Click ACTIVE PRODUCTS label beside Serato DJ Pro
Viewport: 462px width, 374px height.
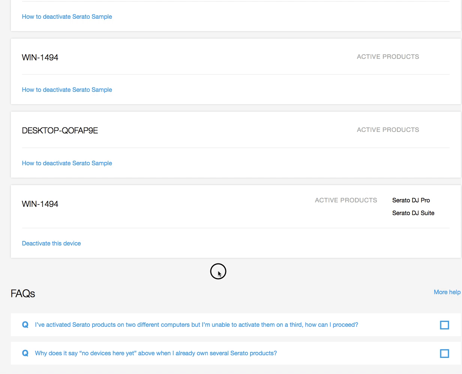(x=346, y=200)
